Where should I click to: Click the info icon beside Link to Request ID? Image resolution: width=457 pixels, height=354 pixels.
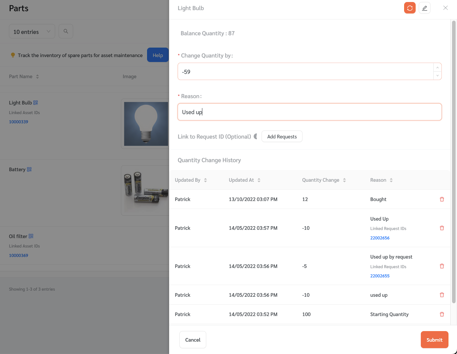pyautogui.click(x=256, y=136)
